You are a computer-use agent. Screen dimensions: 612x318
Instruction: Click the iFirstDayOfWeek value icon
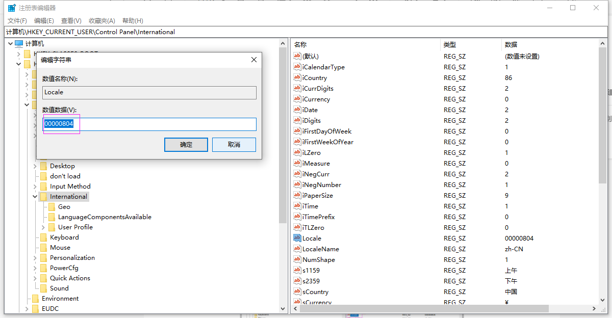[x=297, y=131]
